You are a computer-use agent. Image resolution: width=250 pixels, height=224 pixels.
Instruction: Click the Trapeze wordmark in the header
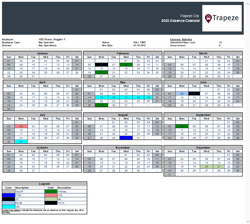[226, 18]
